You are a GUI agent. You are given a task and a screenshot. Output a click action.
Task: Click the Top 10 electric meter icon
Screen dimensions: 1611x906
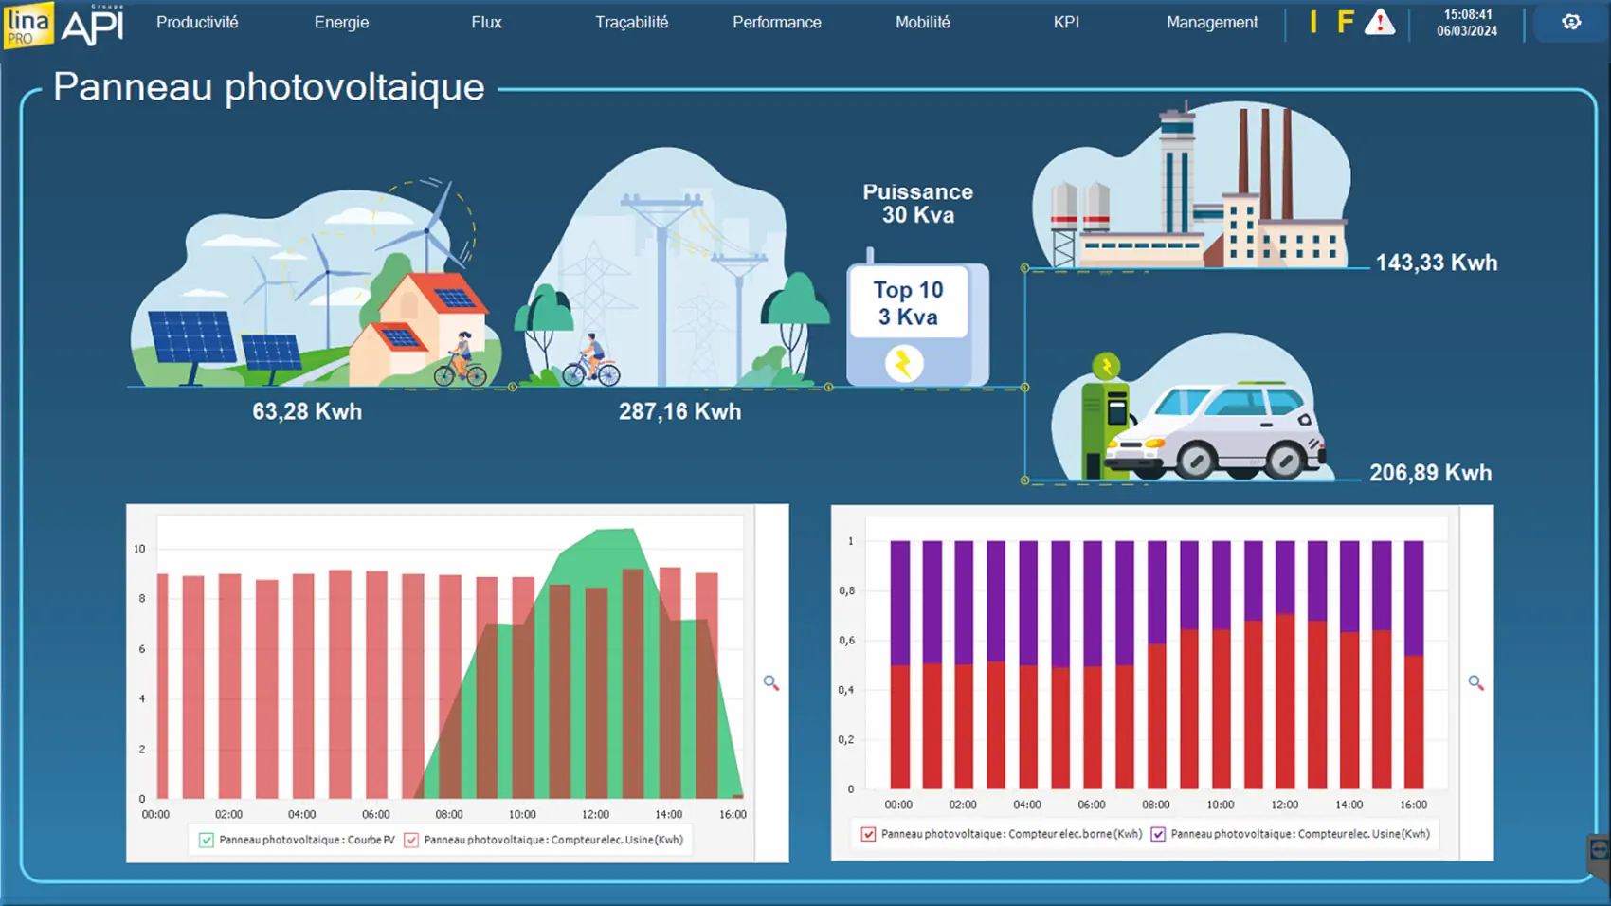point(916,324)
